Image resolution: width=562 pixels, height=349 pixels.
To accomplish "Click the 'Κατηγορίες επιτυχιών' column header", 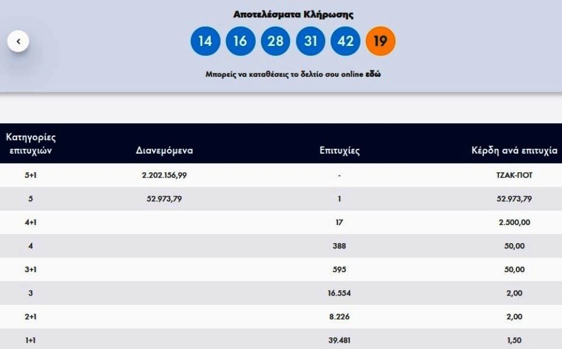I will [x=31, y=144].
